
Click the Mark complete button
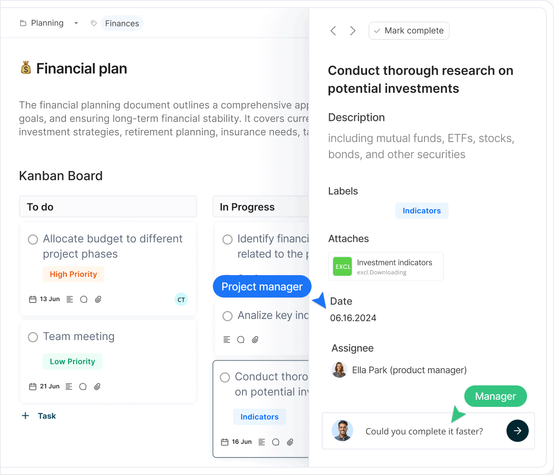[x=409, y=30]
